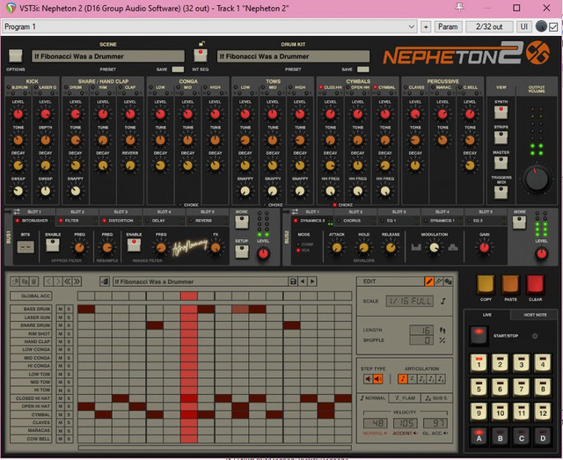Toggle the INT SEQ button
The width and height of the screenshot is (563, 460).
(201, 55)
